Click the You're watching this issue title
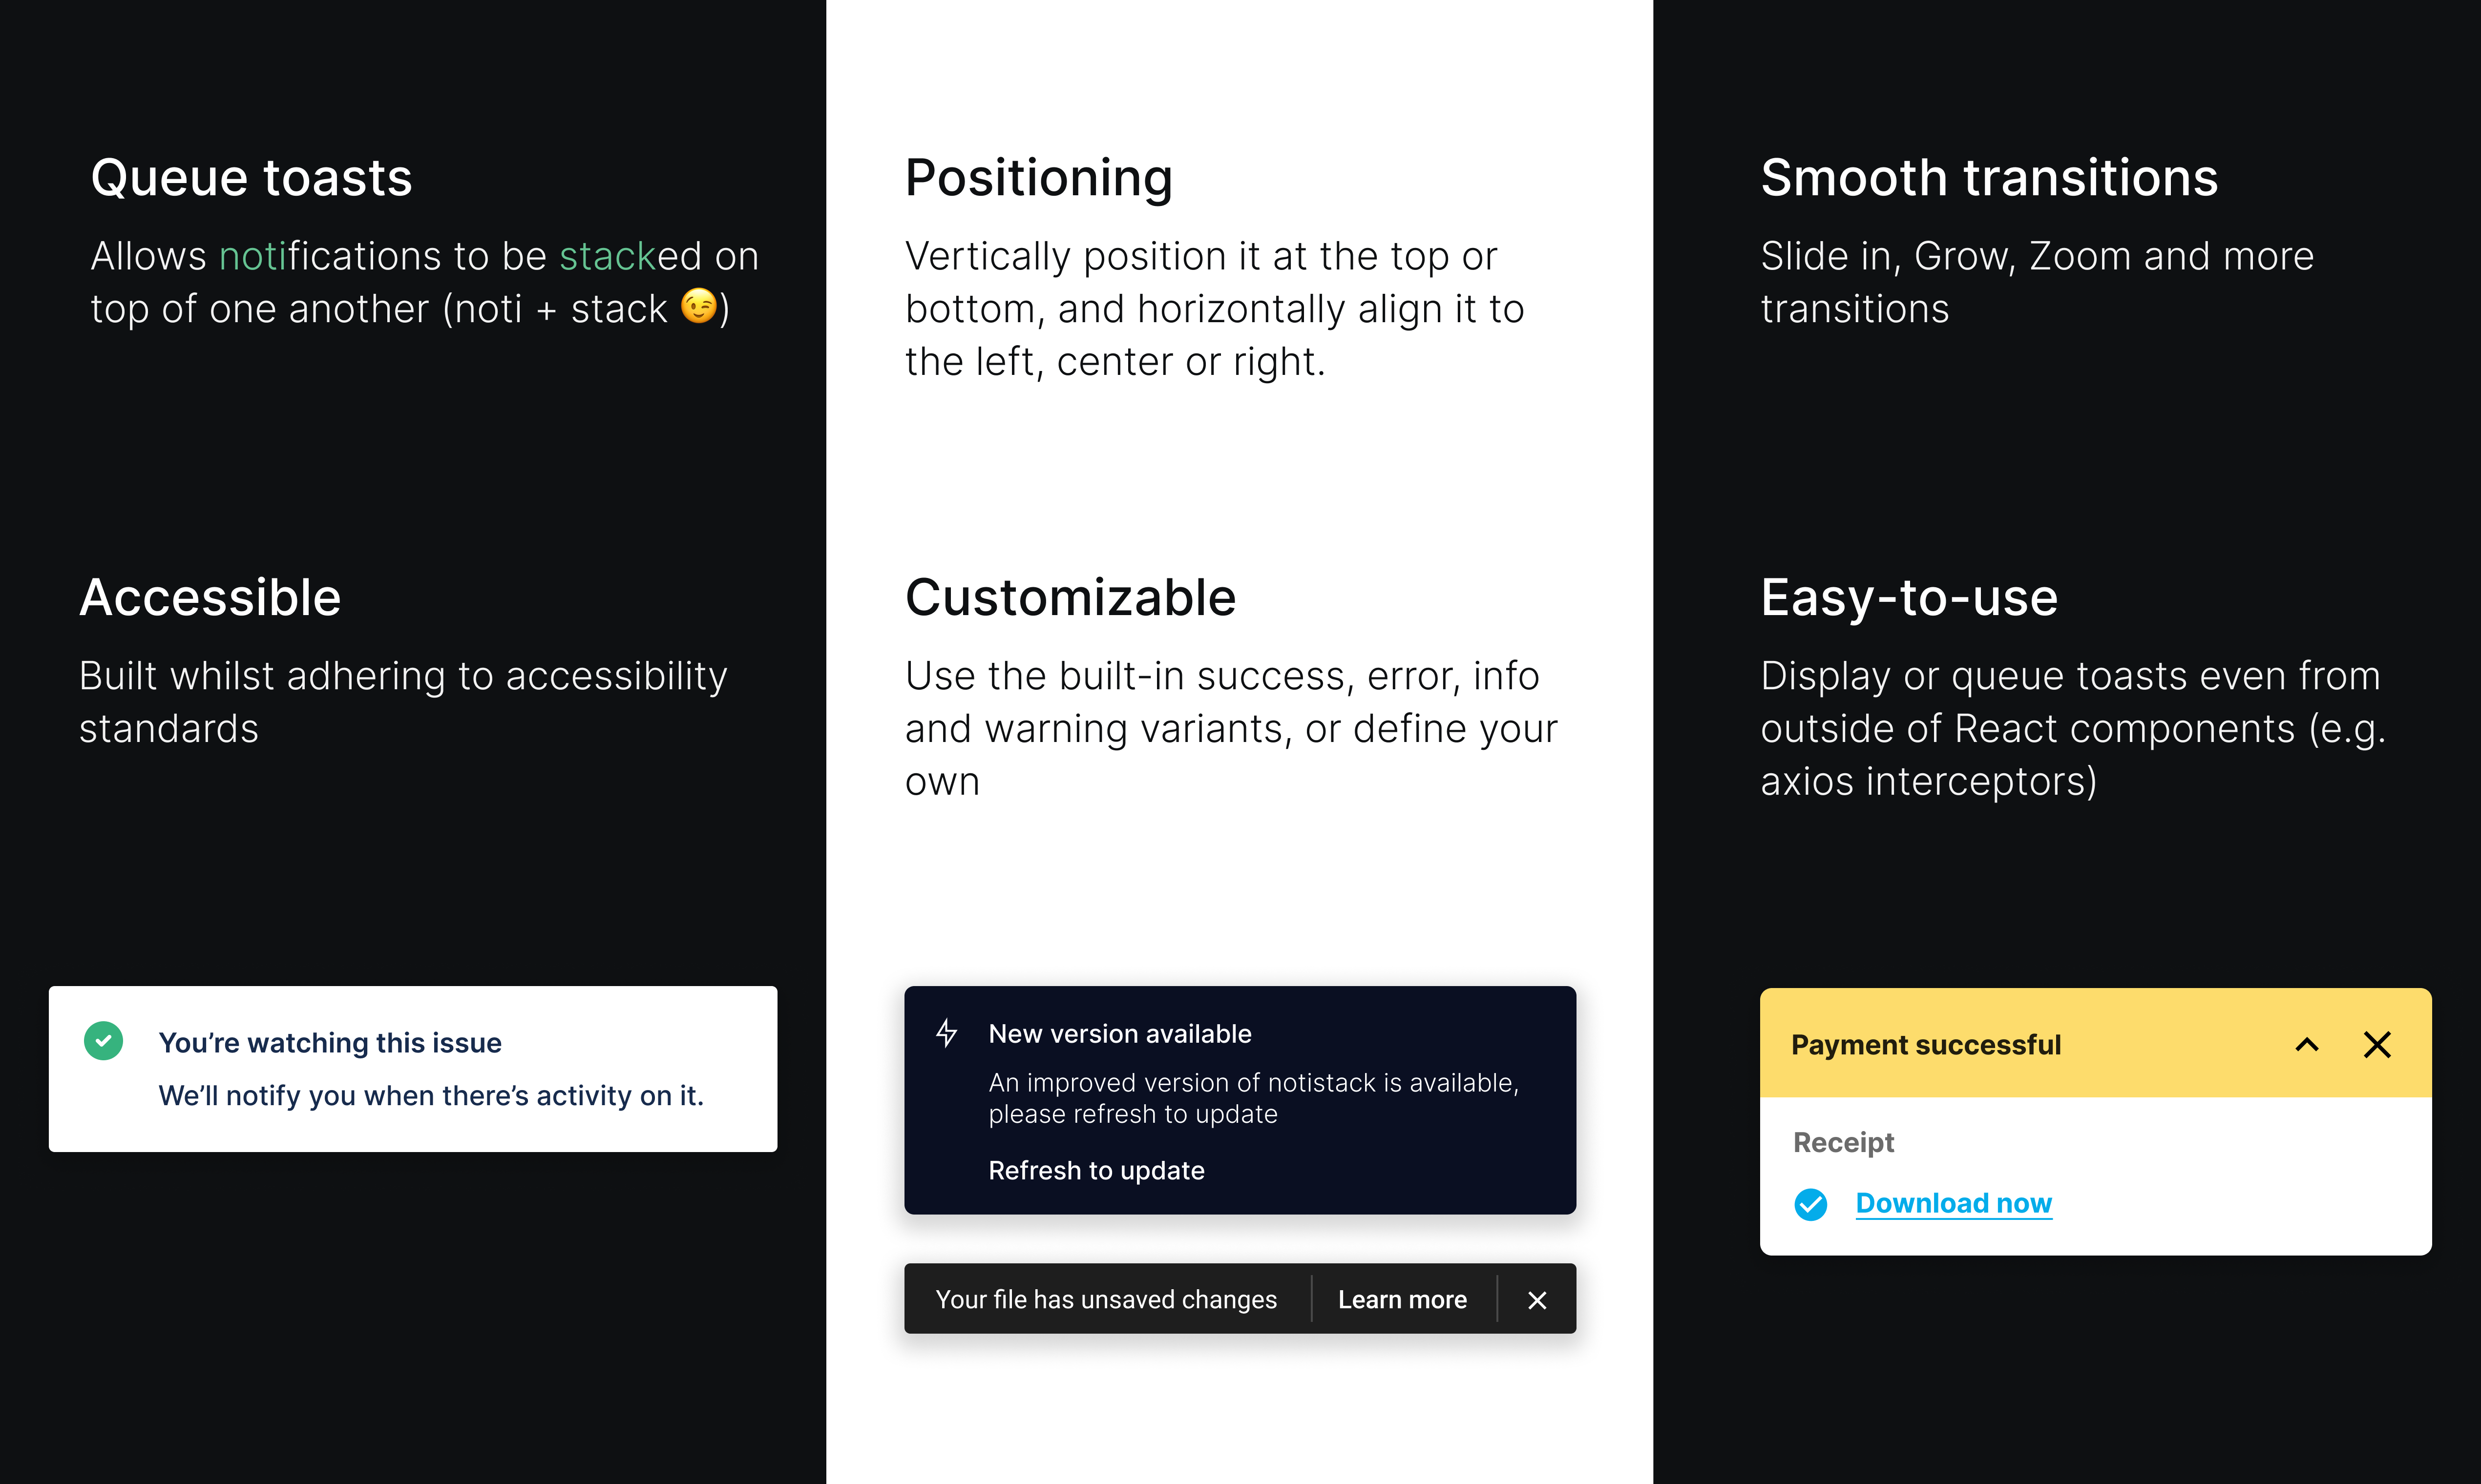Viewport: 2481px width, 1484px height. click(330, 1043)
